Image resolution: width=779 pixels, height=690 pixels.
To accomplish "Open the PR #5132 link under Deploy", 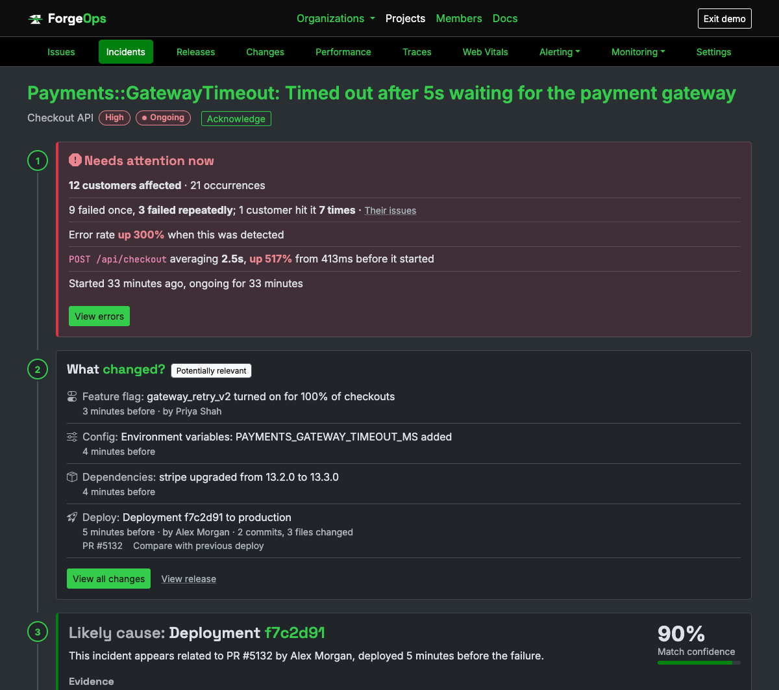I will (103, 546).
